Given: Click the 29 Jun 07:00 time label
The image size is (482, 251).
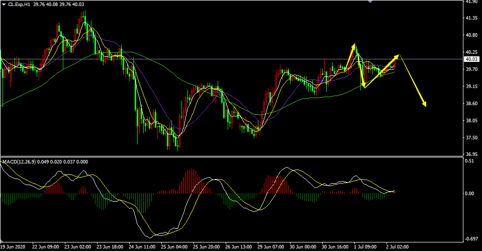Looking at the screenshot, I should point(271,247).
